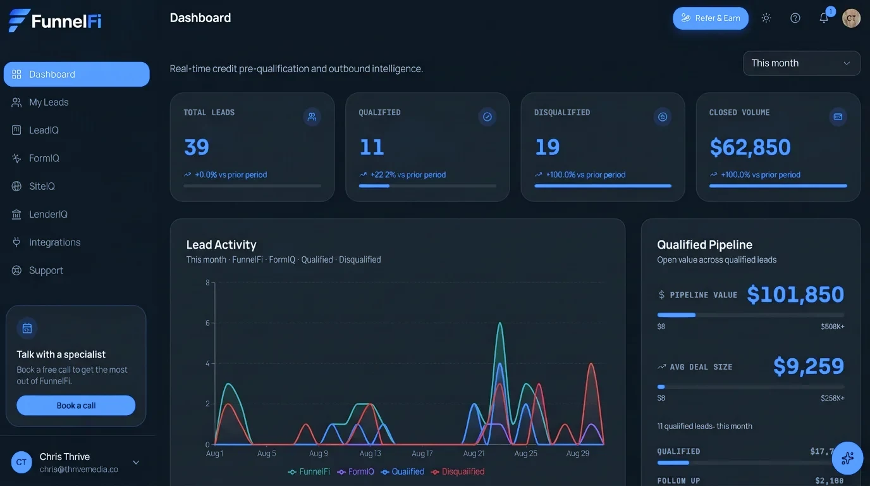Open the notifications bell
Screen dimensions: 870x486
[824, 18]
